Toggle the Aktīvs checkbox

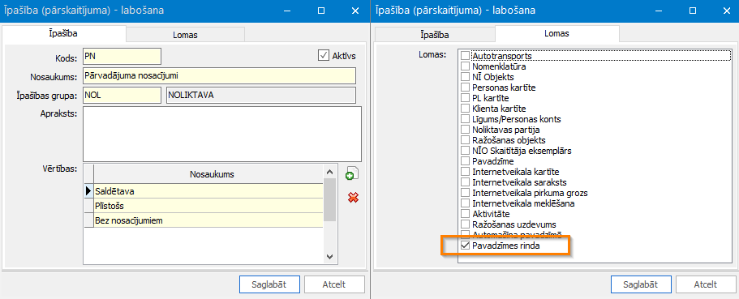pos(324,56)
